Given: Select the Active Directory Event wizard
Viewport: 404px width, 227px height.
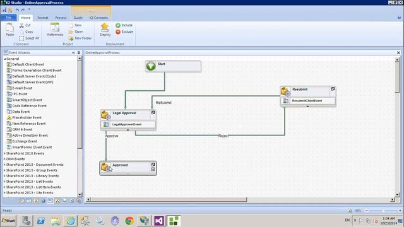Looking at the screenshot, I should click(x=27, y=136).
